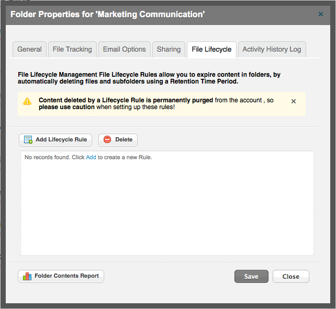The height and width of the screenshot is (309, 336).
Task: Follow the blue Add link
Action: 91,157
